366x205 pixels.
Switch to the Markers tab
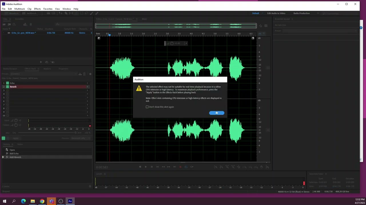[47, 69]
